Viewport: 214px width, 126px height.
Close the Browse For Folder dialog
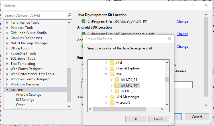[x=170, y=39]
